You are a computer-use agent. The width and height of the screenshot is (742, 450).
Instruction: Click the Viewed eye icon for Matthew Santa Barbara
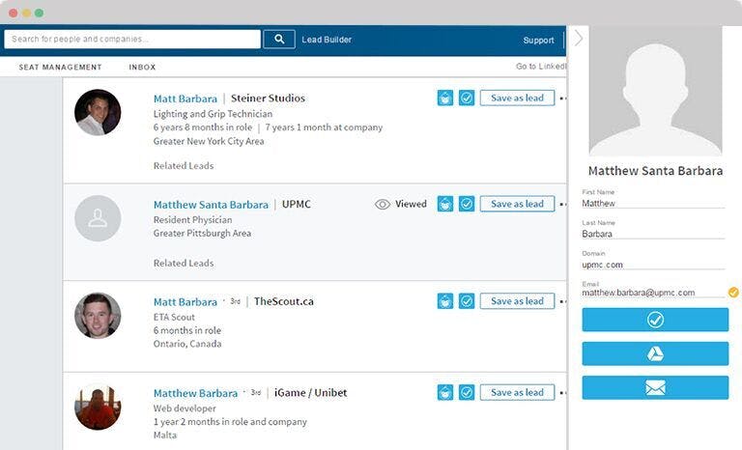383,204
